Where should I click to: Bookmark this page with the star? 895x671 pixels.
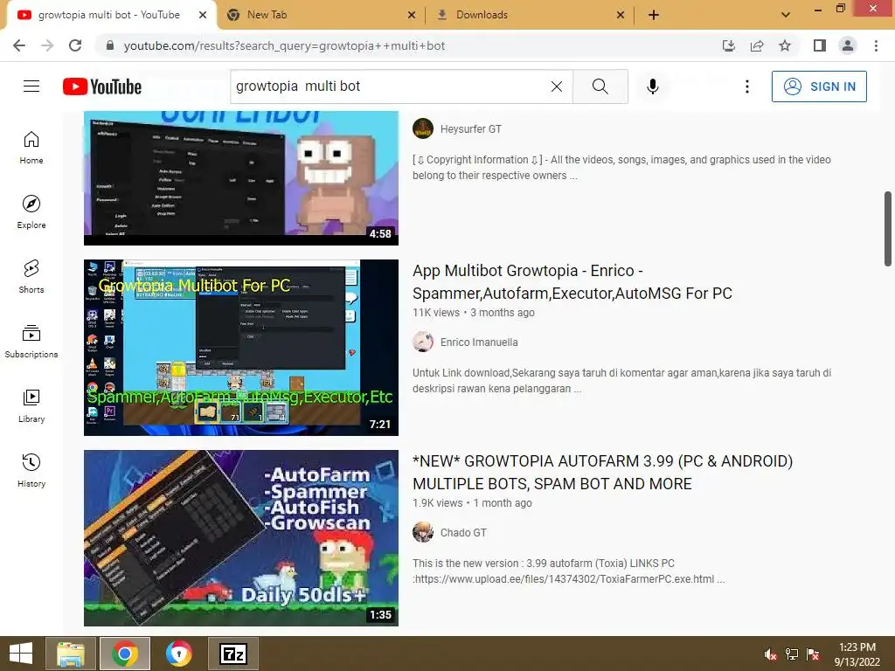point(785,45)
